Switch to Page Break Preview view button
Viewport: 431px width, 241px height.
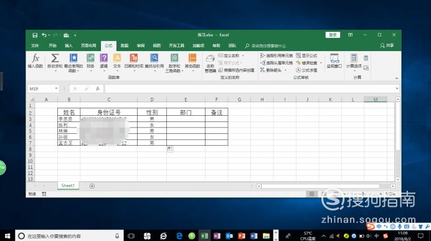pyautogui.click(x=336, y=194)
